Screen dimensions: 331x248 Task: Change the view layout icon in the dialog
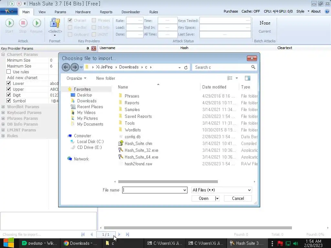pyautogui.click(x=230, y=78)
